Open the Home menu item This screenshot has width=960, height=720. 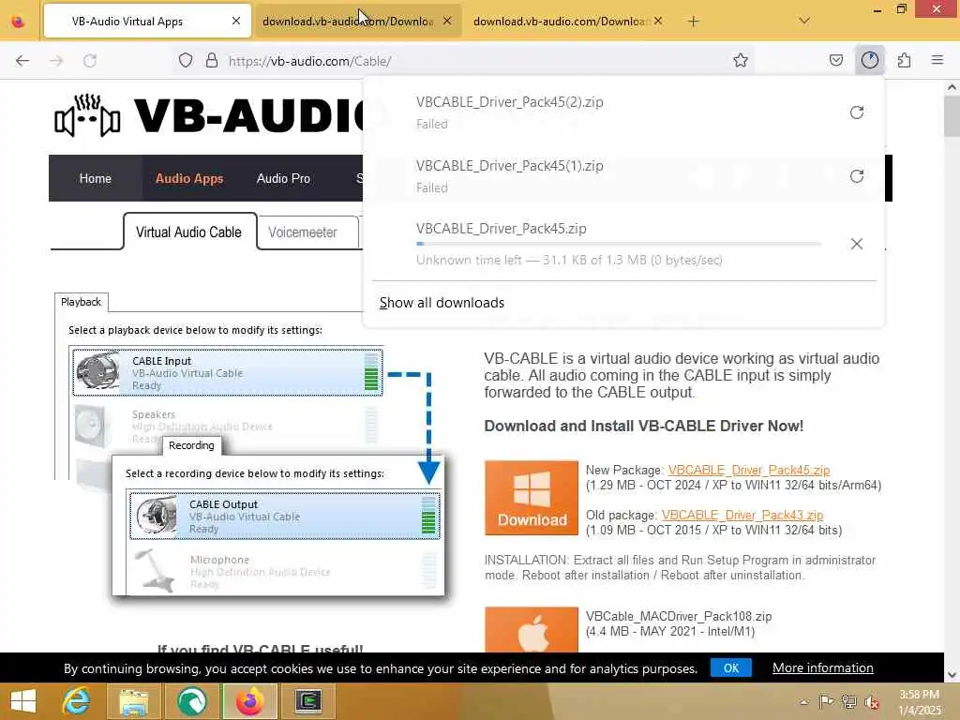(95, 178)
